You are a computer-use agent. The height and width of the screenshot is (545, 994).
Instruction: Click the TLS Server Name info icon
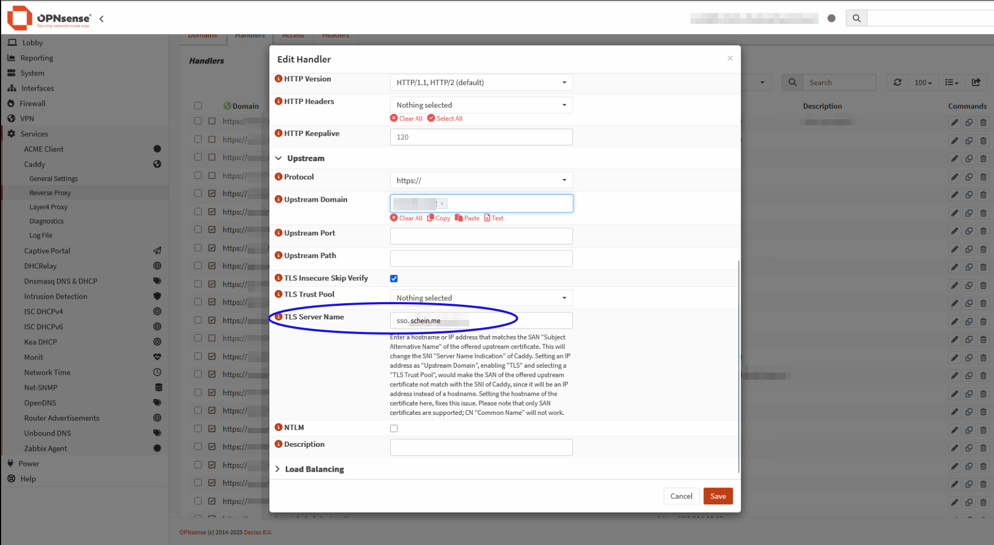coord(278,317)
